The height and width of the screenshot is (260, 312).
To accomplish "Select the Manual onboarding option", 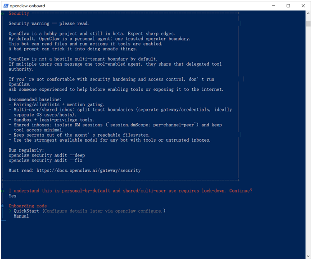I will coord(21,216).
